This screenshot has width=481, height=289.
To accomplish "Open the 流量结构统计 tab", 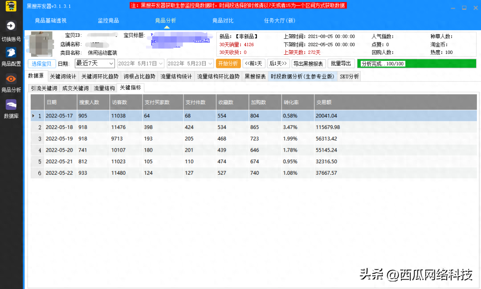I will (176, 76).
